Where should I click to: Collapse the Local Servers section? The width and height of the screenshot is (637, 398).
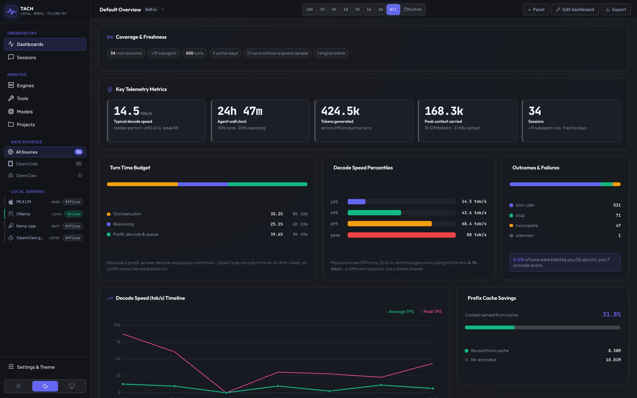pos(25,192)
